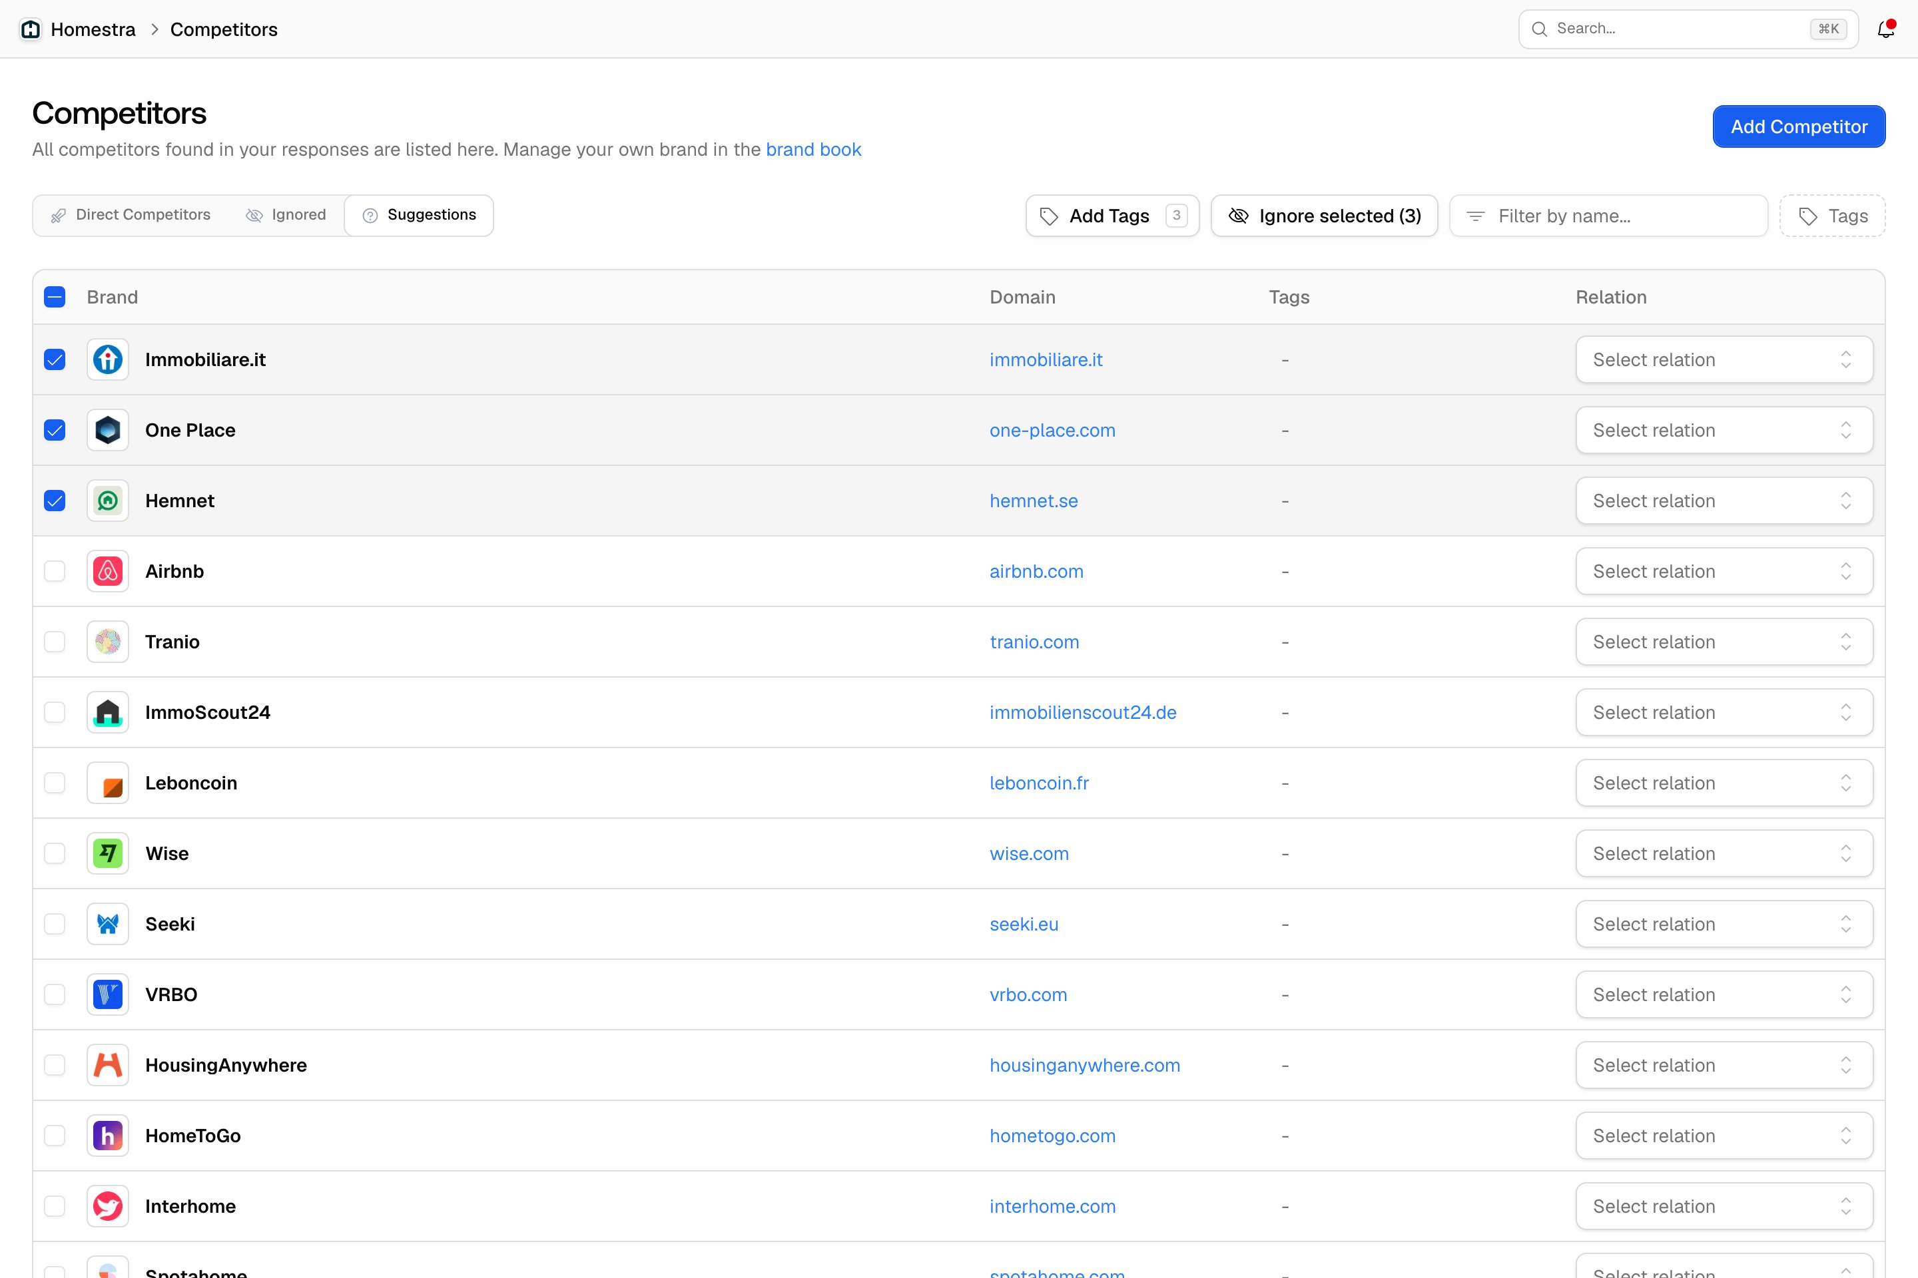Open the notifications bell icon
The image size is (1918, 1278).
[x=1885, y=29]
